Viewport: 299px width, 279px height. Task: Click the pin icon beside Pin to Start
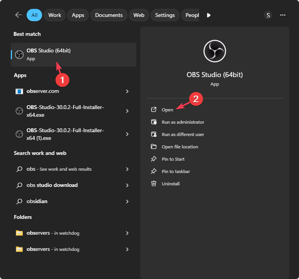point(154,159)
